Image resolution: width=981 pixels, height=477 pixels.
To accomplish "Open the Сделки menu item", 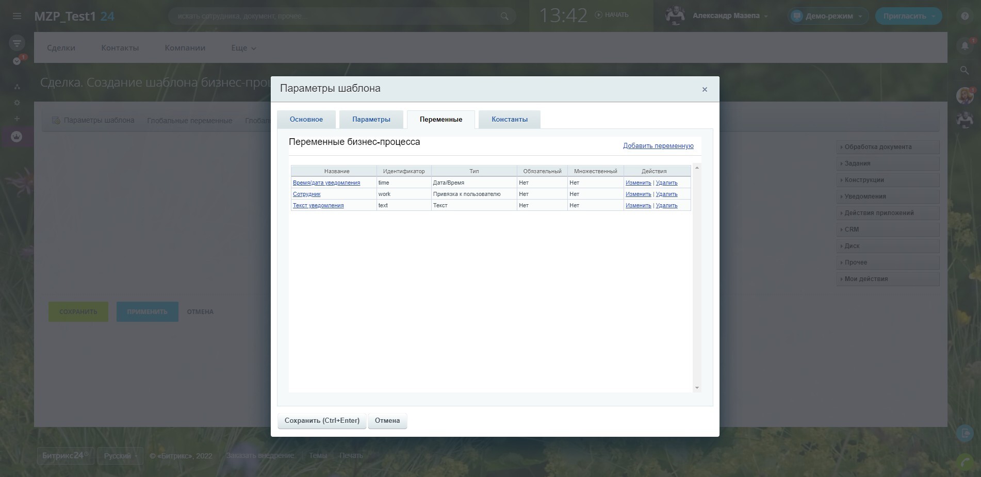I will (61, 48).
